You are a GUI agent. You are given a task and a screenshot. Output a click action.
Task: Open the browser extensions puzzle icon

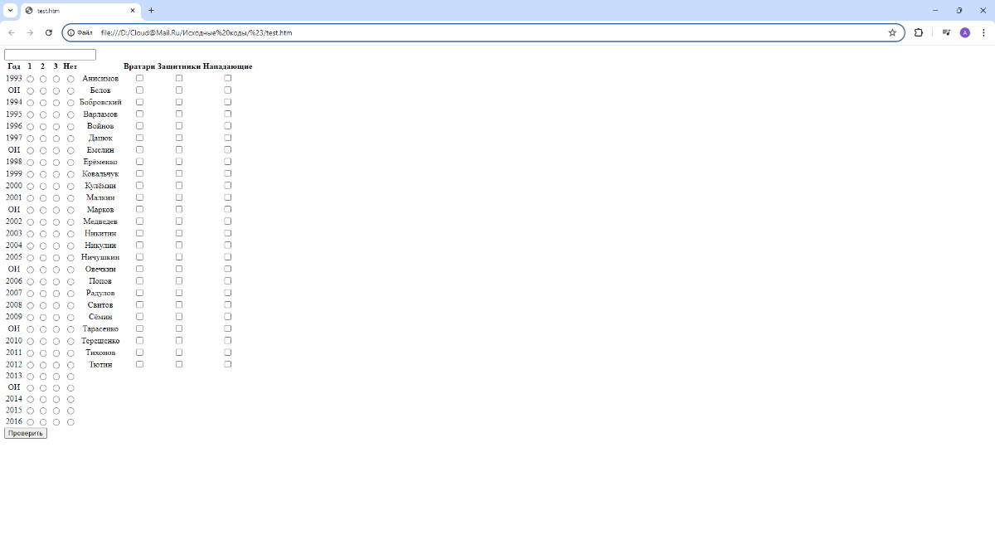pyautogui.click(x=919, y=32)
